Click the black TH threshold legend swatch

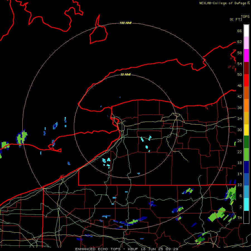[246, 217]
